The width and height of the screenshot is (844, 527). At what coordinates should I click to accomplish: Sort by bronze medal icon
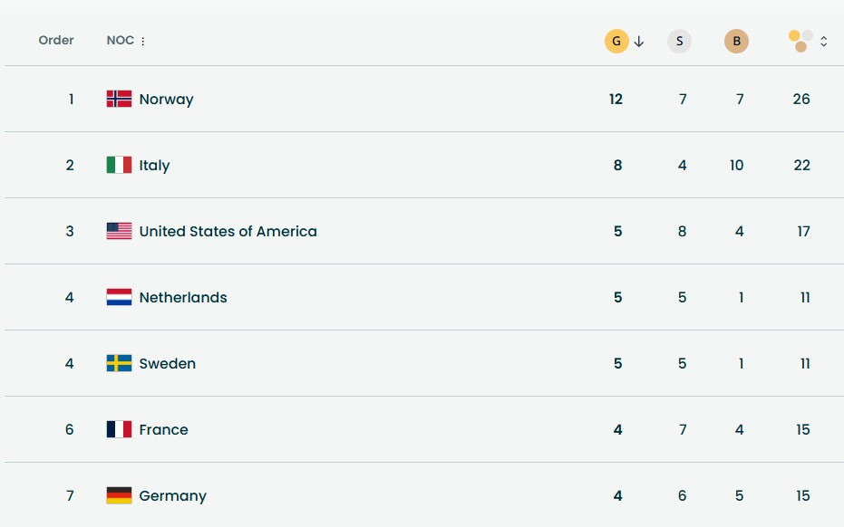click(x=736, y=42)
